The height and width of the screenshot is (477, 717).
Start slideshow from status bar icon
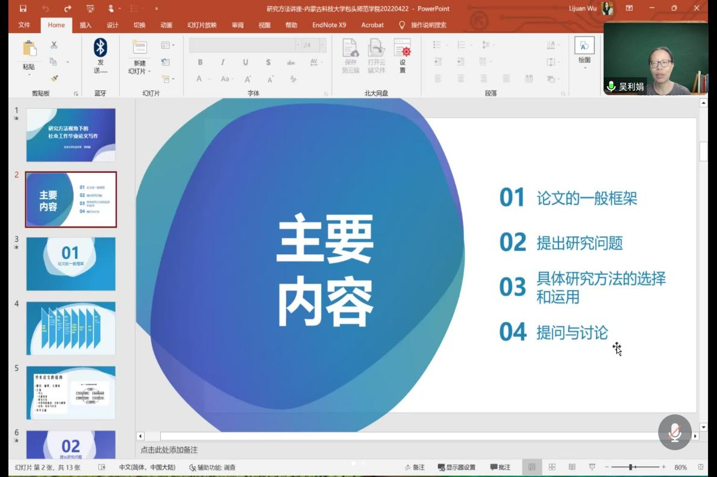pos(592,467)
